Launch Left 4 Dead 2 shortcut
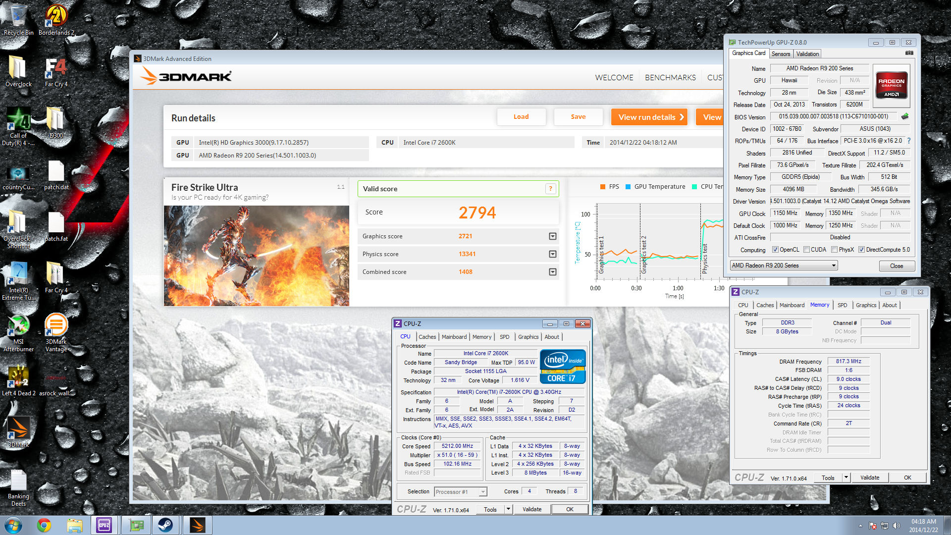The height and width of the screenshot is (535, 951). click(18, 380)
